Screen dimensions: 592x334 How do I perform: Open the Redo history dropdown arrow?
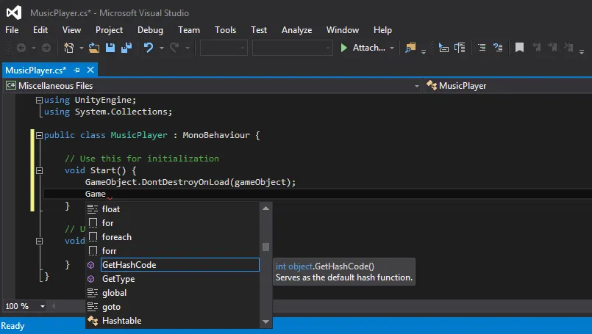tap(188, 48)
